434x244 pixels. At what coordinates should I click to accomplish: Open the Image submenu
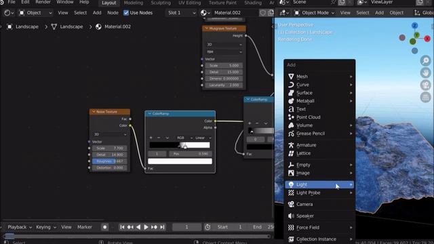(x=319, y=173)
